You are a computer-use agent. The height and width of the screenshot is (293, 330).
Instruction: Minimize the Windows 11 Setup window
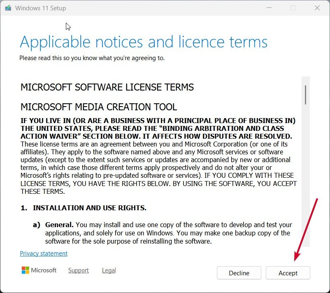coord(269,8)
